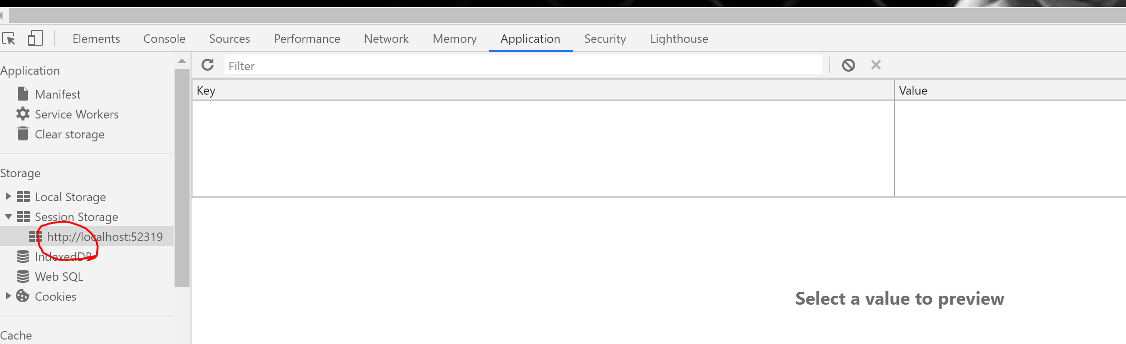This screenshot has width=1126, height=344.
Task: Click the clear all circle-slash icon
Action: 848,65
